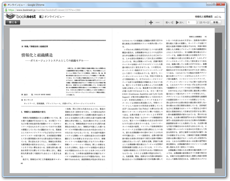Click the page number input field
The width and height of the screenshot is (230, 181).
tap(191, 22)
